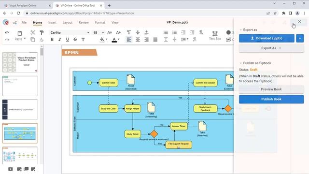
Task: Click the text direction paragraph icon
Action: 201,32
